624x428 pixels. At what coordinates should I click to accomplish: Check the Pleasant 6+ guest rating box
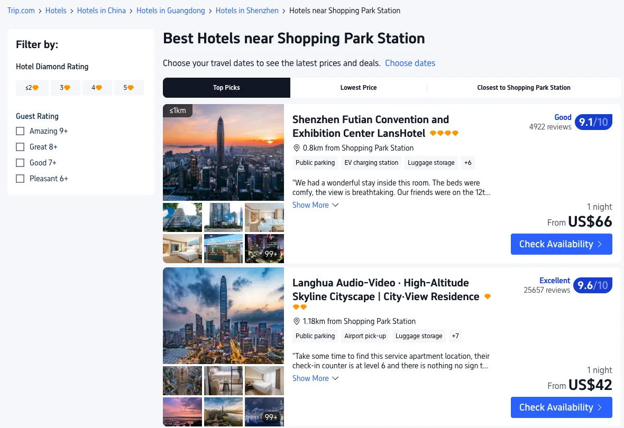[20, 179]
